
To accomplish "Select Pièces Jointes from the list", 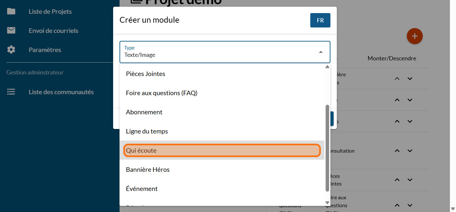I will pyautogui.click(x=146, y=74).
